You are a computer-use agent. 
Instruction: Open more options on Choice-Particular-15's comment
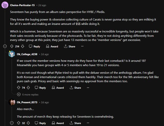point(82,47)
